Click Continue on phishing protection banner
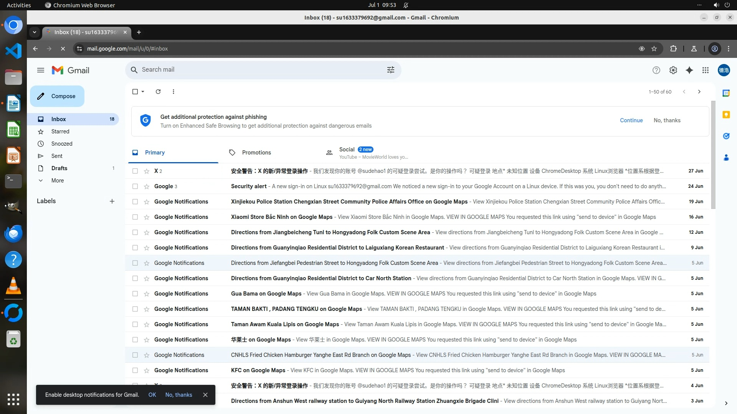737x414 pixels. [631, 120]
